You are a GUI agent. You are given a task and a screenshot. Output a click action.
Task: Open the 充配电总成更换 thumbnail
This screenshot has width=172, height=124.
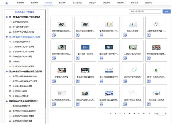[x=62, y=70]
